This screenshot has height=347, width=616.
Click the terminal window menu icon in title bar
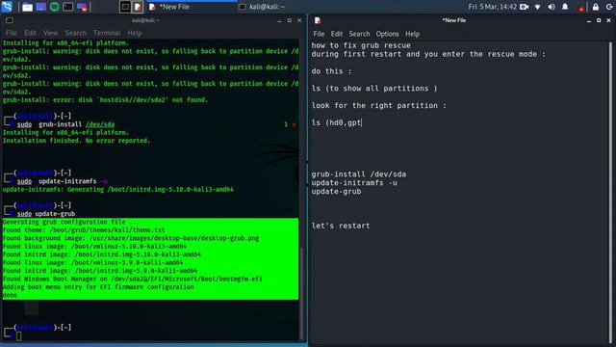click(x=10, y=20)
